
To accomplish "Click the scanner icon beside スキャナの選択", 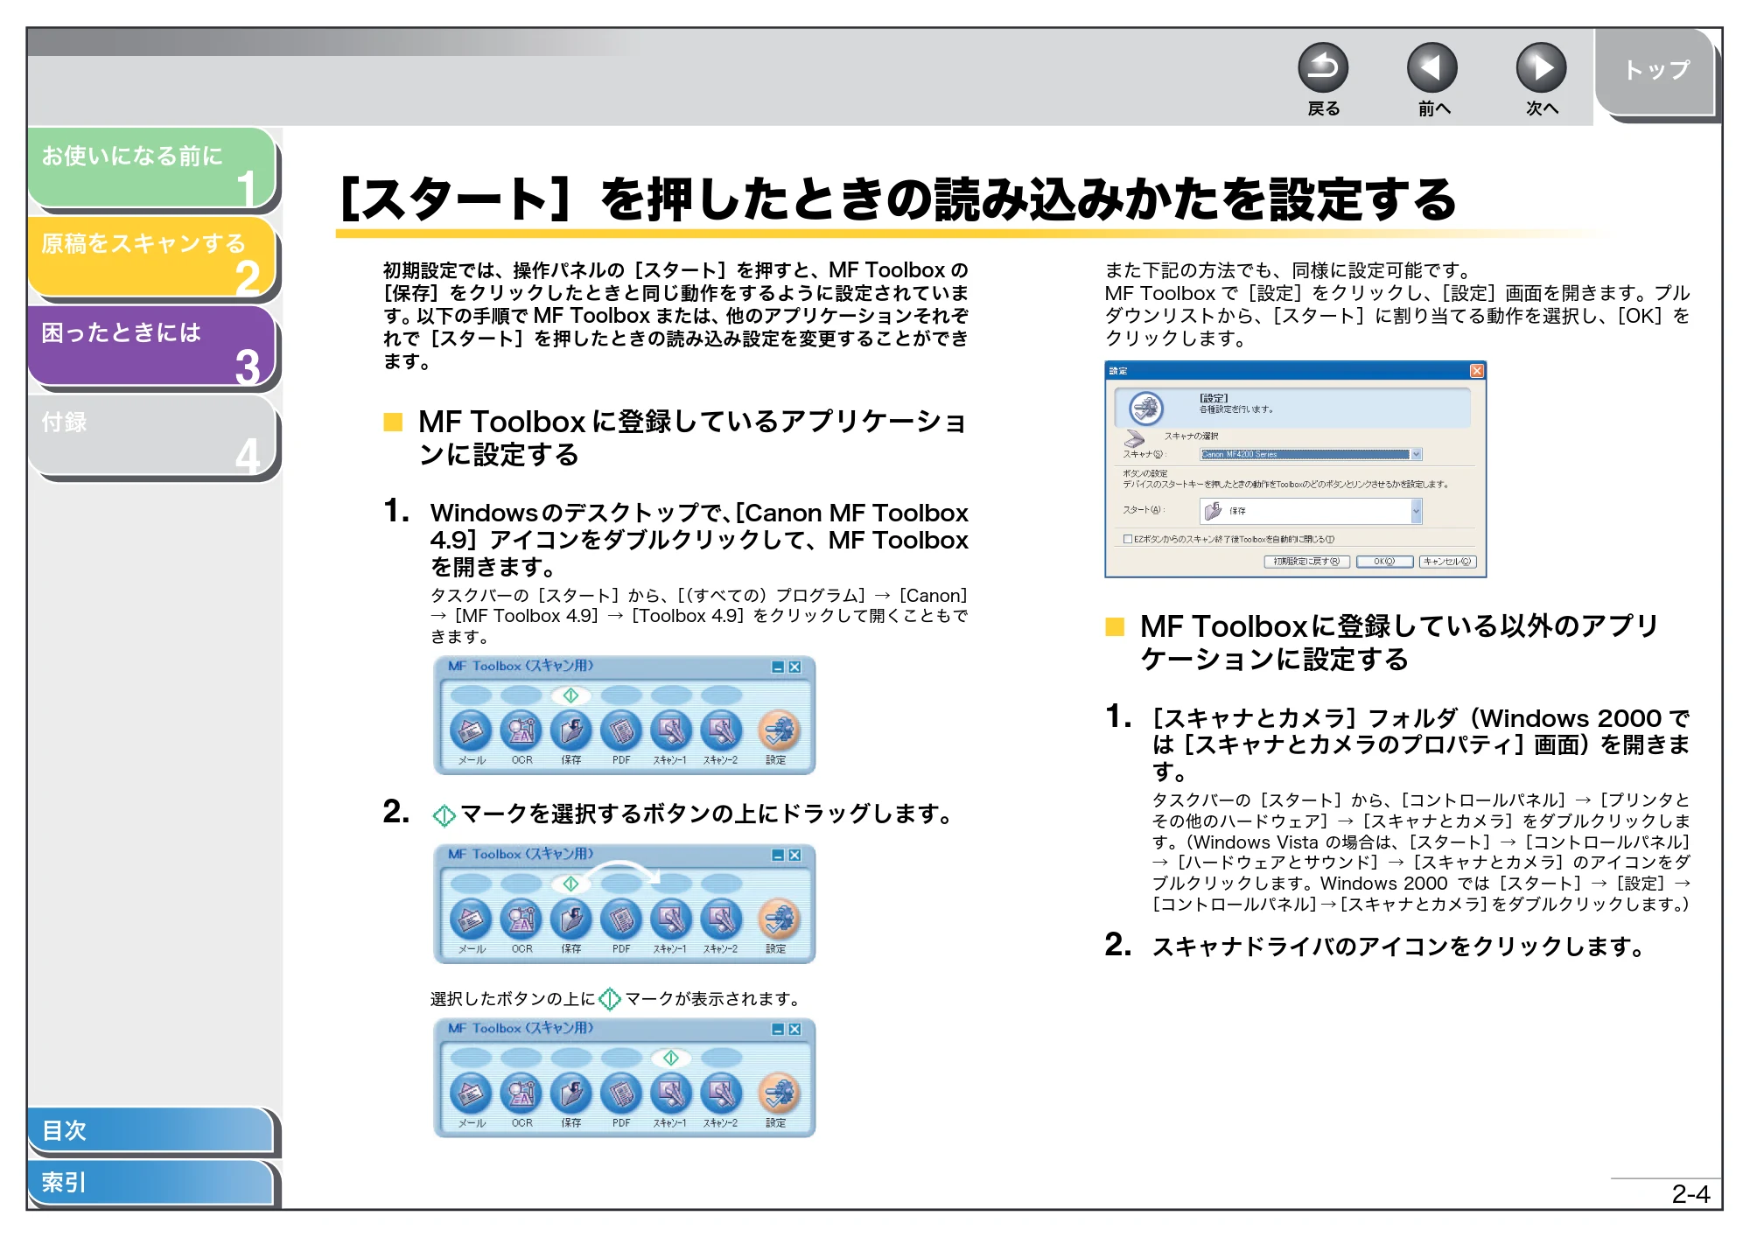I will pyautogui.click(x=1134, y=438).
